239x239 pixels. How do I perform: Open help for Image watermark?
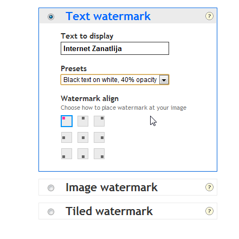point(209,187)
